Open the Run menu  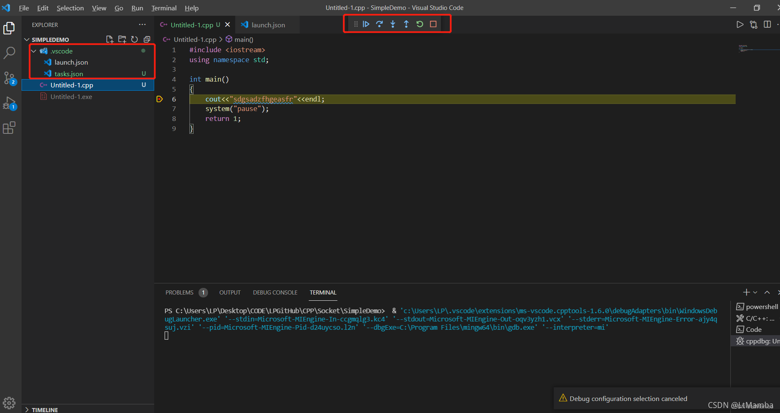pyautogui.click(x=137, y=8)
